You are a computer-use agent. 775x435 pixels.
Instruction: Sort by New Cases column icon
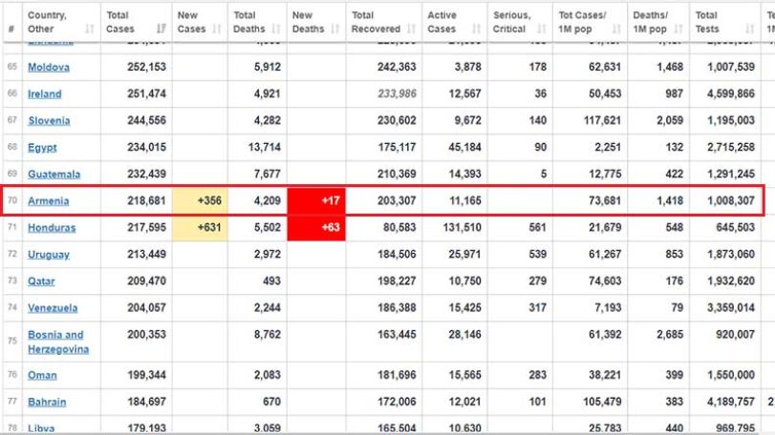(217, 30)
